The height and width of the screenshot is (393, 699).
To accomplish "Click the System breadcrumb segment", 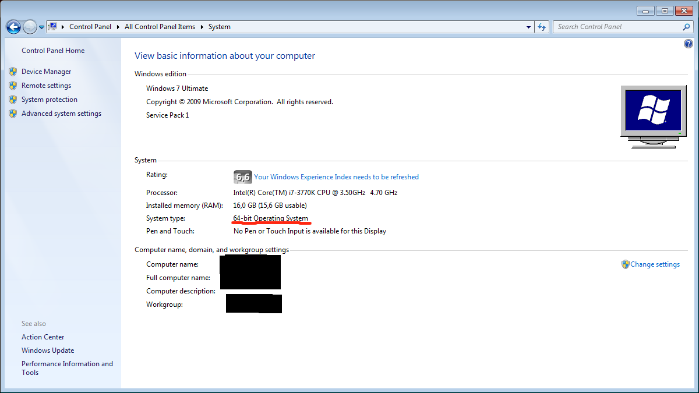I will (220, 27).
